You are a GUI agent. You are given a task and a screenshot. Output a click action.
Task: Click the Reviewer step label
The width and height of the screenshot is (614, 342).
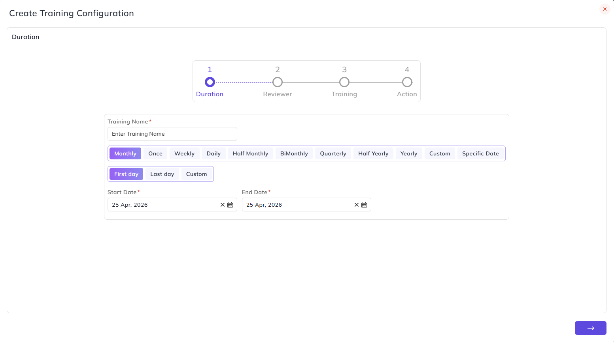(x=278, y=94)
